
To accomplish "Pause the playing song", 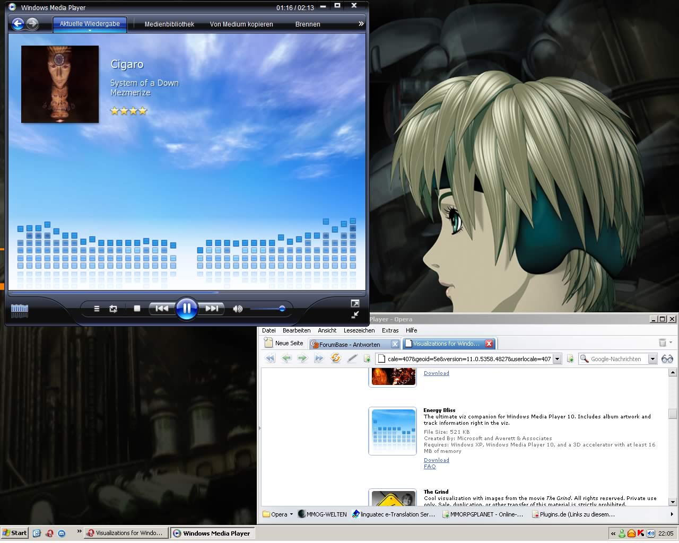I will [187, 308].
